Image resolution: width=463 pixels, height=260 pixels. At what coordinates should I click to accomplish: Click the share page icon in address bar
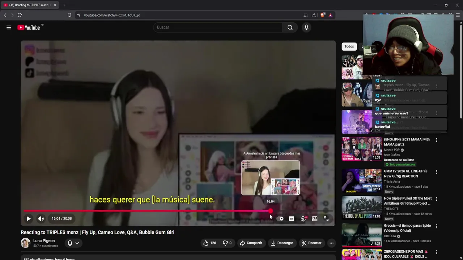314,15
